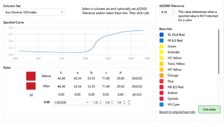
Task: Click Revert to original base inks link
Action: (x=177, y=112)
